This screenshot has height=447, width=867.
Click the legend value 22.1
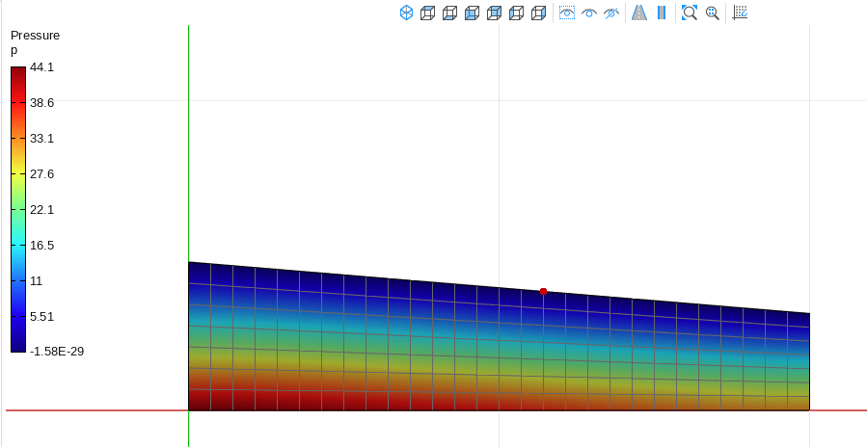pyautogui.click(x=42, y=209)
